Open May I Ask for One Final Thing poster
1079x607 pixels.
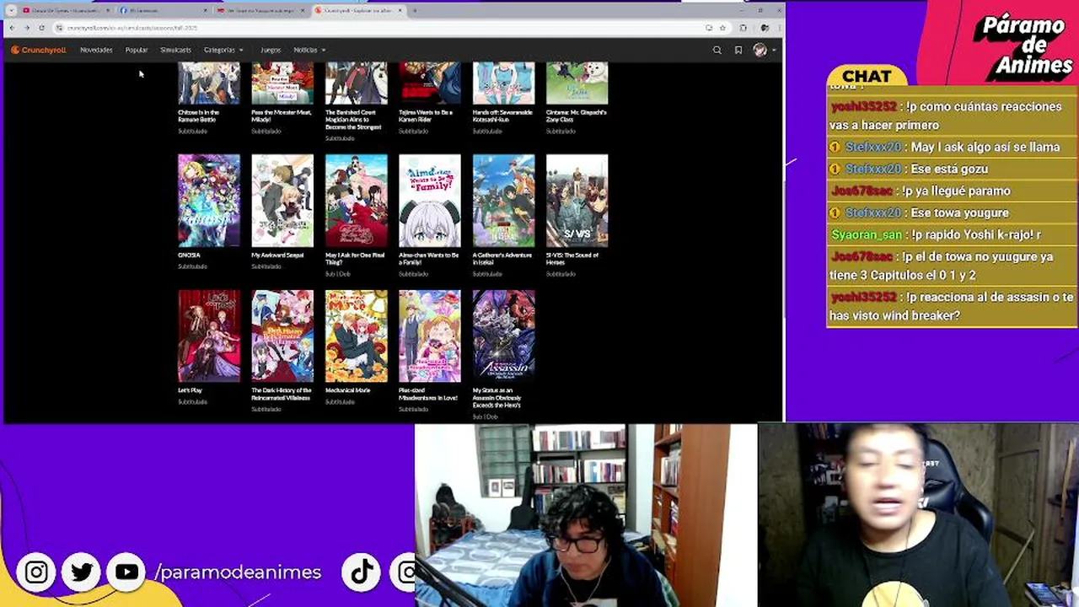[x=357, y=201]
